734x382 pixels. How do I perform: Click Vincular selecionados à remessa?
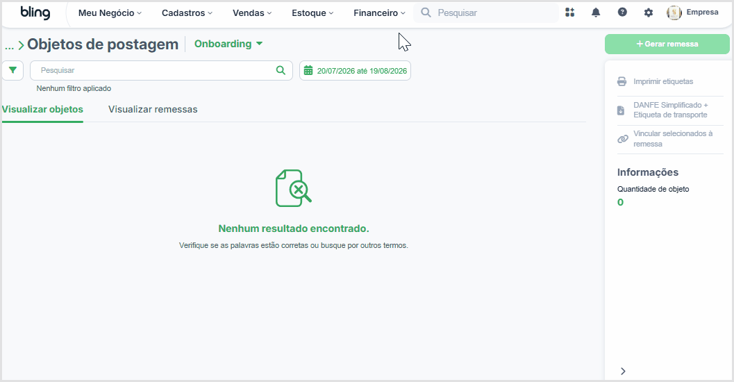coord(673,139)
